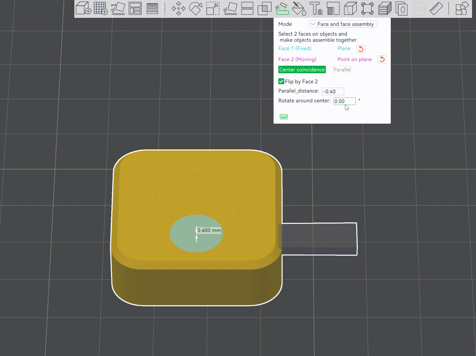Click the Rotate around center input field

tap(344, 101)
